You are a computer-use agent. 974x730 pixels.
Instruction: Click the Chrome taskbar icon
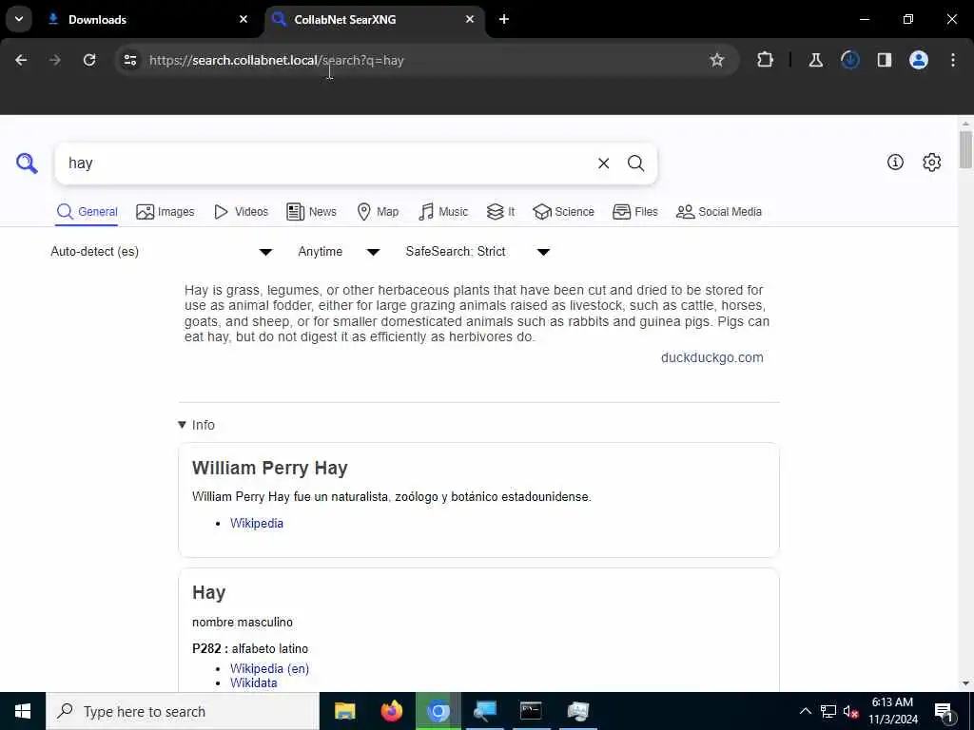[x=438, y=711]
